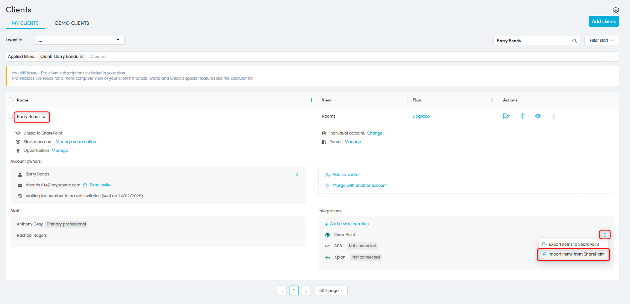Open three-dot menu in Barry Bonds row

point(553,116)
